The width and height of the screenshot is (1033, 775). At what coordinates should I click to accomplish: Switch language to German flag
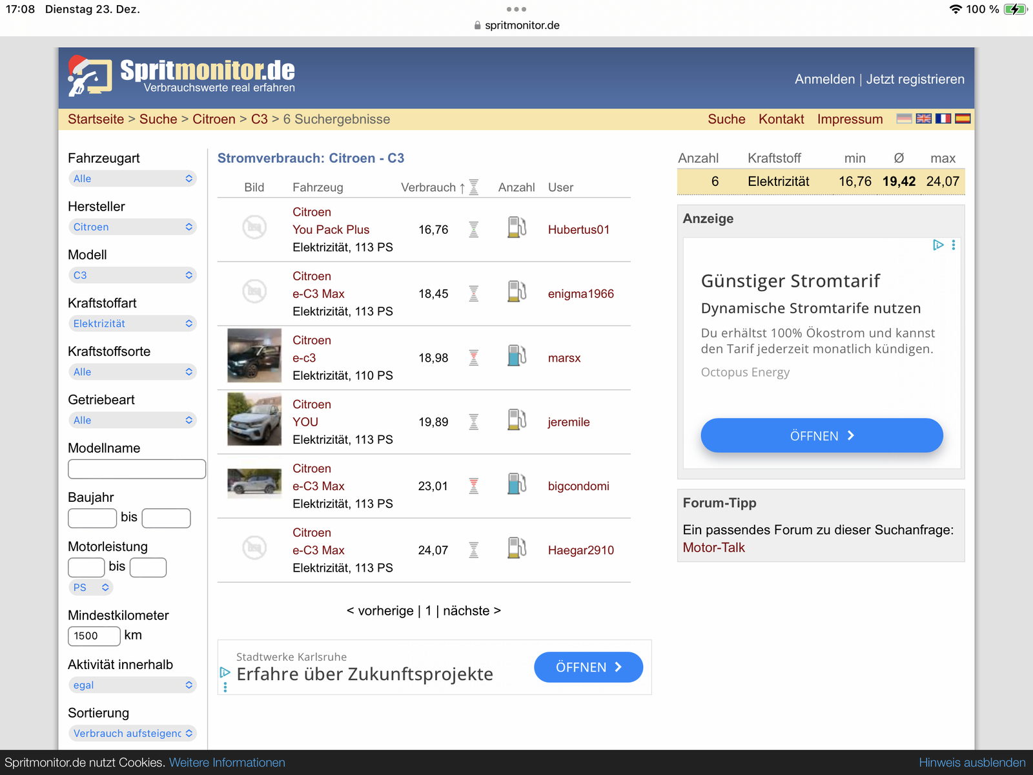(905, 119)
